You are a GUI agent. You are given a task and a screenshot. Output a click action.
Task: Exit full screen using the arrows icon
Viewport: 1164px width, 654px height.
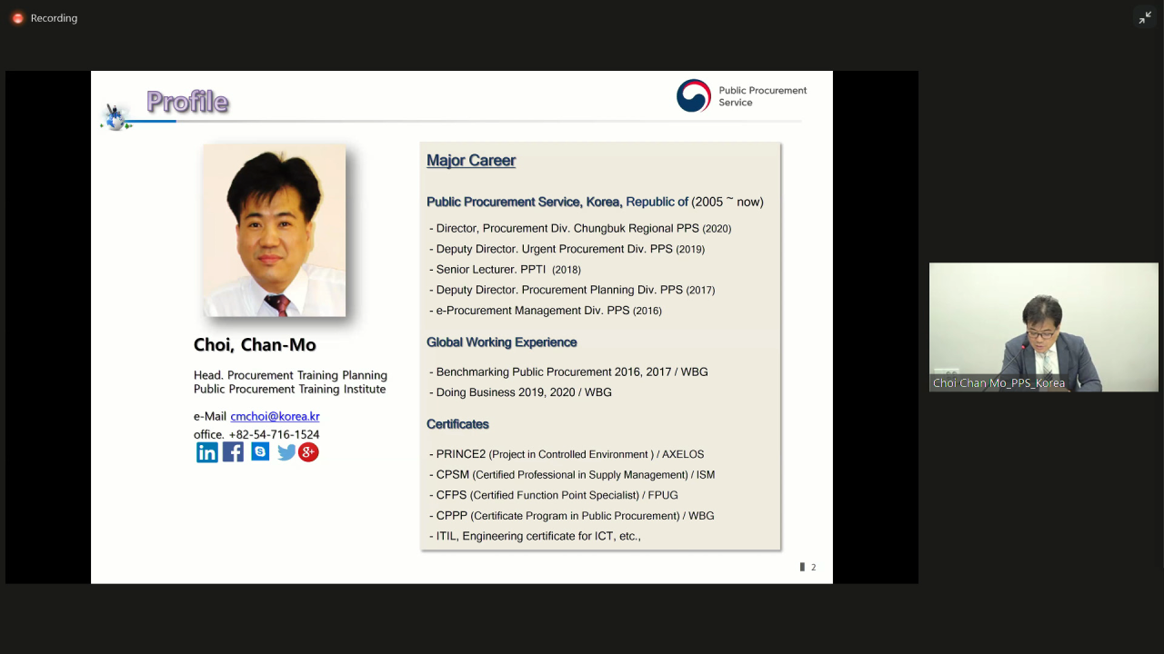point(1145,18)
